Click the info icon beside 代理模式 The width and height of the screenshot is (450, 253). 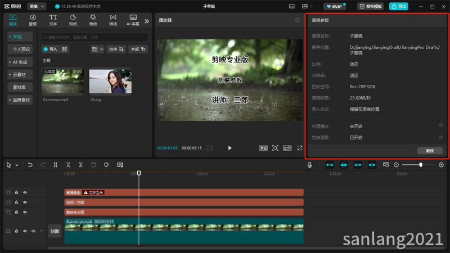tap(441, 125)
